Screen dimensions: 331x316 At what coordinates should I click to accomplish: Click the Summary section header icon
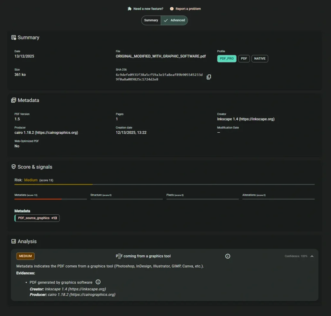tap(14, 37)
